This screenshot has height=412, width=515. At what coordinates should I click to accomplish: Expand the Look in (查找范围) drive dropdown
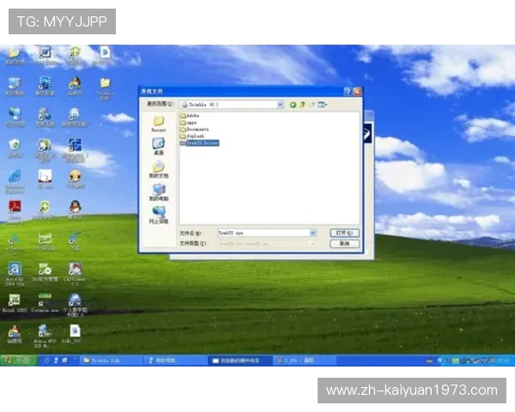point(280,104)
